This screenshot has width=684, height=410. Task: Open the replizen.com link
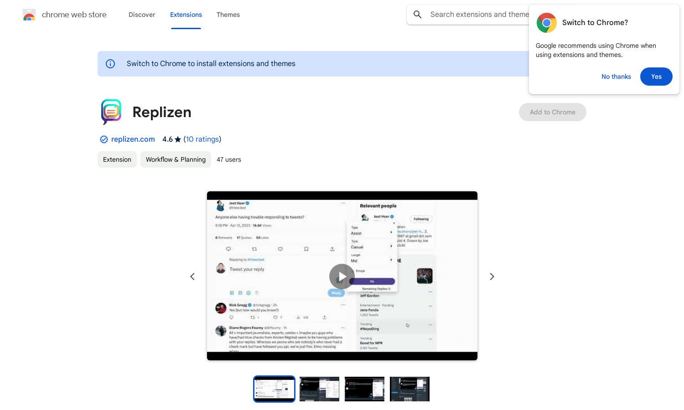point(133,139)
